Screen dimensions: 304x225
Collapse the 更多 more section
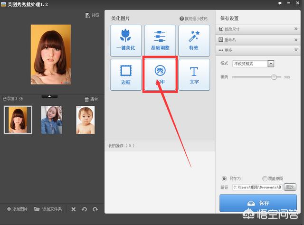(258, 50)
